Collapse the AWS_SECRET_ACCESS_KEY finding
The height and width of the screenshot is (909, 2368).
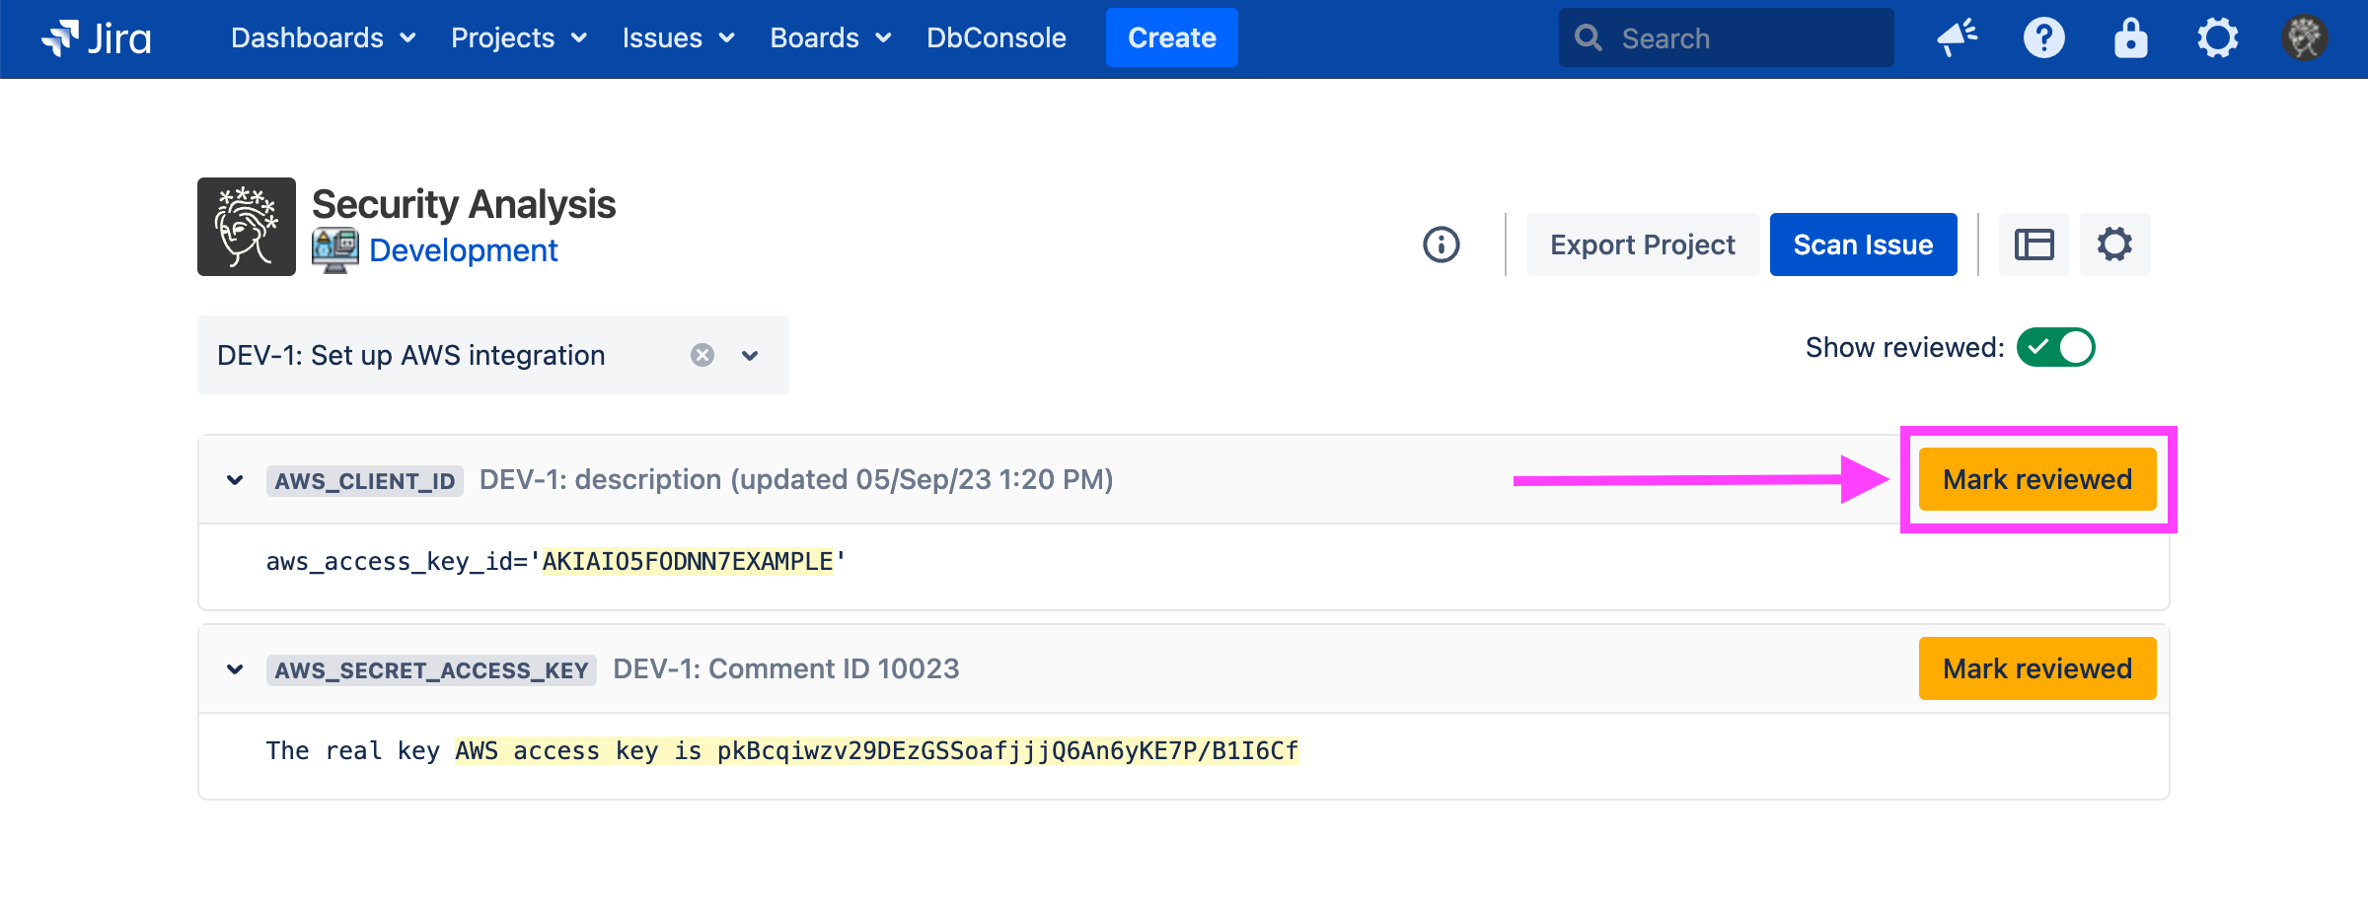click(x=235, y=669)
